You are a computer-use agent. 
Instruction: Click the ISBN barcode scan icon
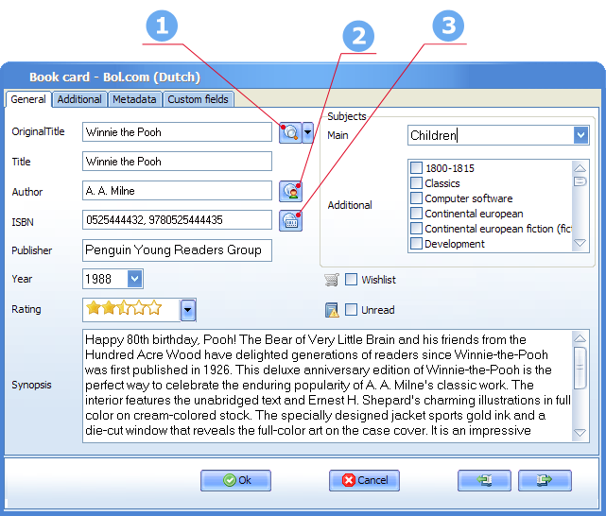tap(290, 221)
